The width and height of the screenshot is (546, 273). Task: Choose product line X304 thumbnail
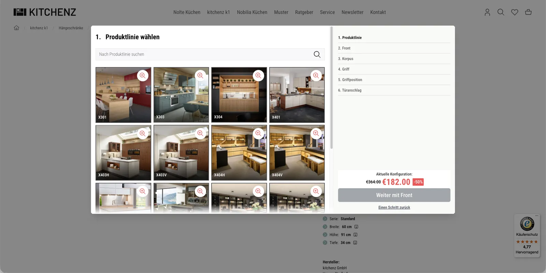pyautogui.click(x=239, y=95)
